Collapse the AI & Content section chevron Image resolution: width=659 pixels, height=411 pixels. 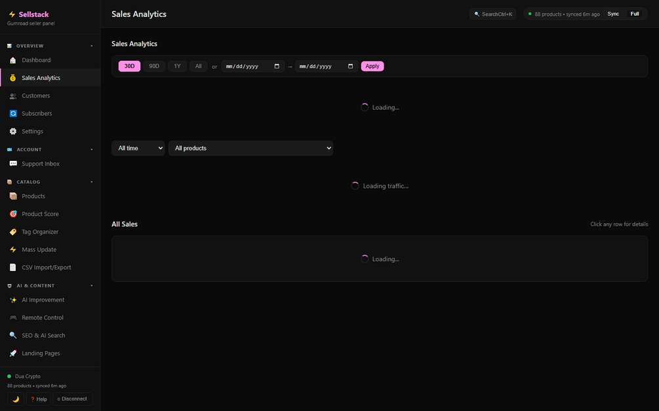click(92, 285)
